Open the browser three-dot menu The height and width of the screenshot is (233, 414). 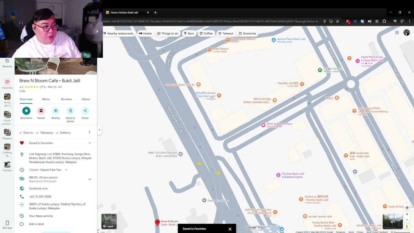(409, 21)
